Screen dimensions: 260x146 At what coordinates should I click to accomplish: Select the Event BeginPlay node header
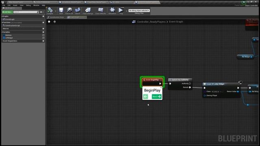click(x=152, y=80)
